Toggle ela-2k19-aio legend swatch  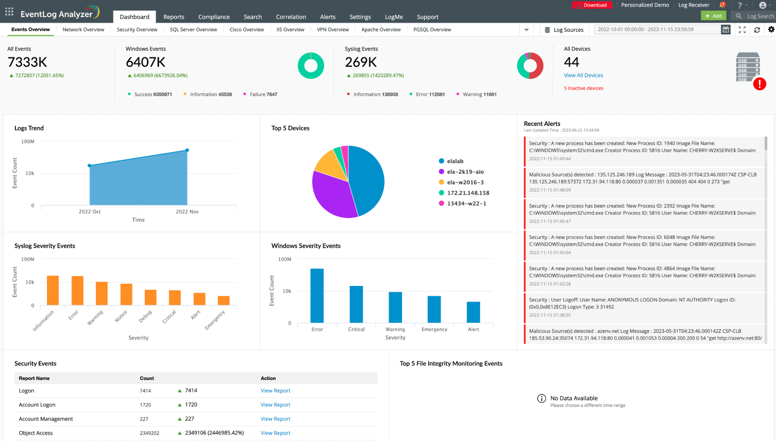pyautogui.click(x=441, y=172)
